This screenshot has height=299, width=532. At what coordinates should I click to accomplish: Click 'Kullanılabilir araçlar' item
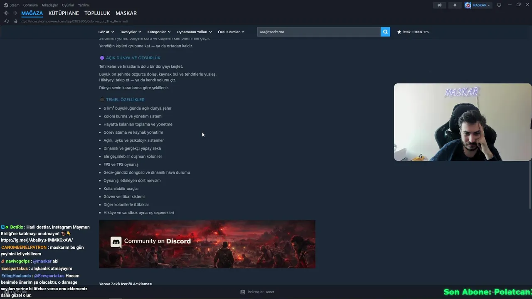pyautogui.click(x=121, y=189)
